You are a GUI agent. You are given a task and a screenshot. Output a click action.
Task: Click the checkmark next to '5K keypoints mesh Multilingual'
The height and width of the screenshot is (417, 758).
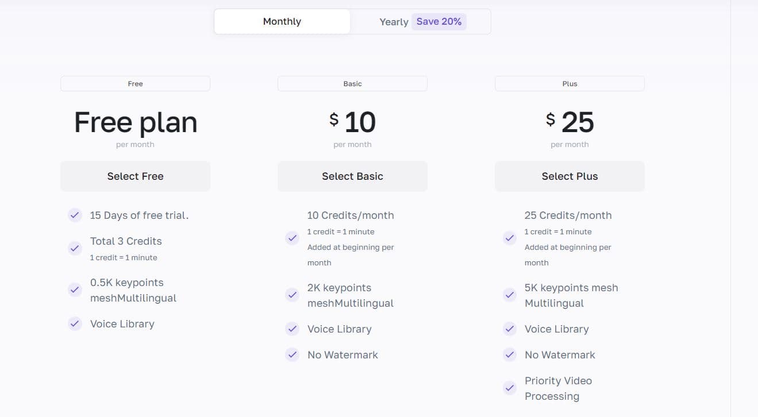[x=509, y=295]
